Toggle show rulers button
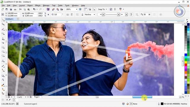 click(85, 9)
